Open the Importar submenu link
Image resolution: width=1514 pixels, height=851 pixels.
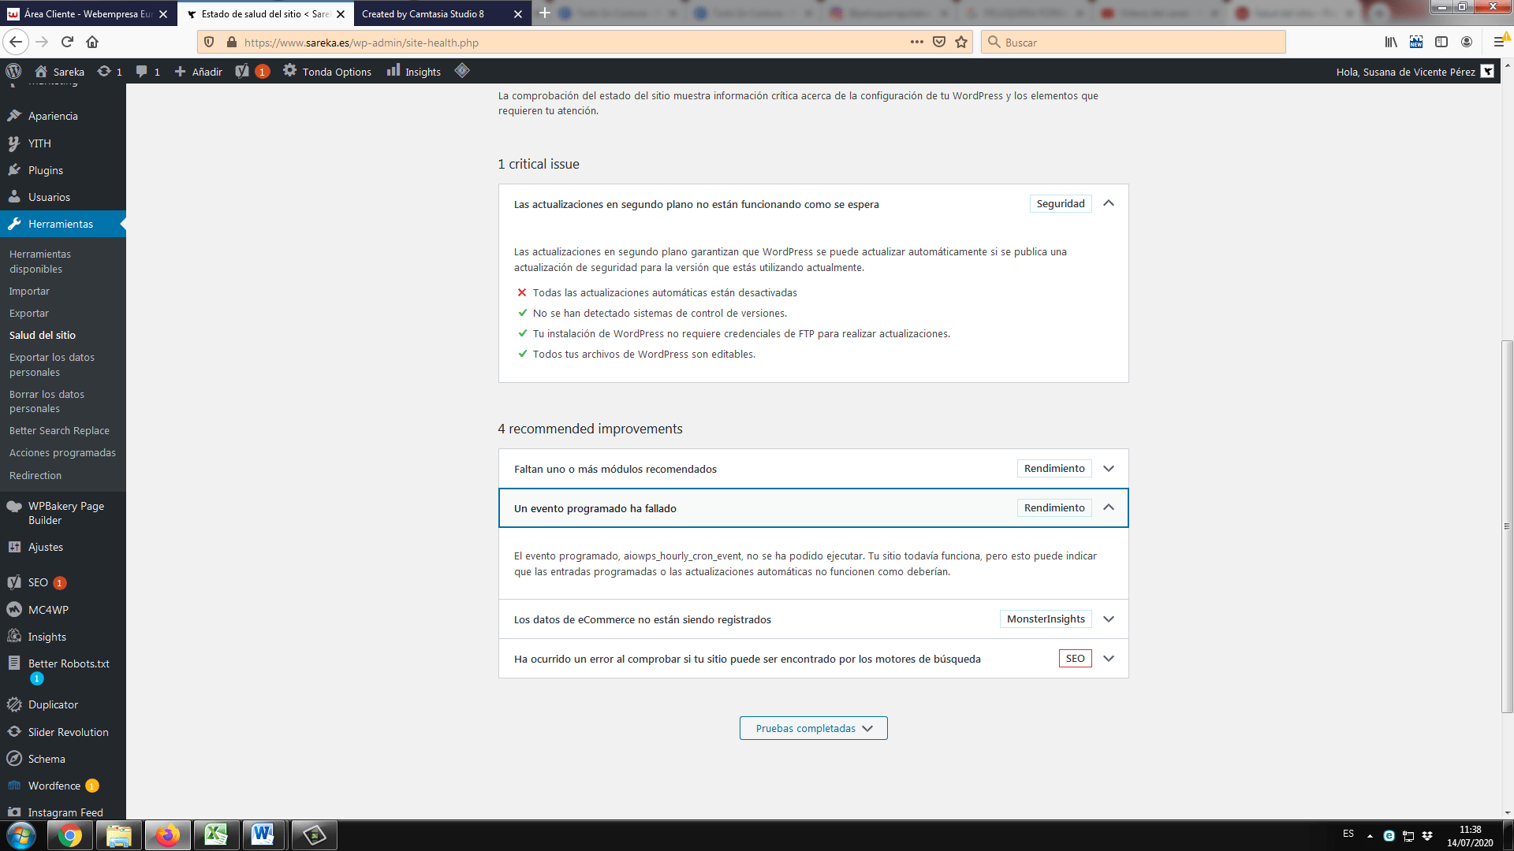click(x=29, y=291)
